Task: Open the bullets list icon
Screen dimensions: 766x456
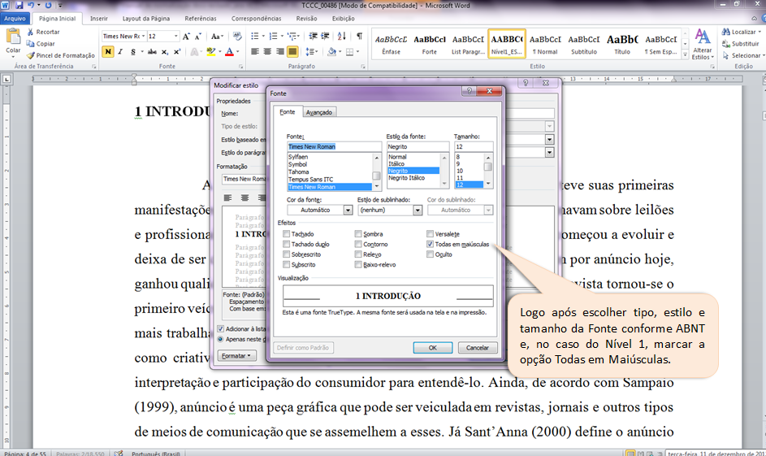Action: coord(254,36)
